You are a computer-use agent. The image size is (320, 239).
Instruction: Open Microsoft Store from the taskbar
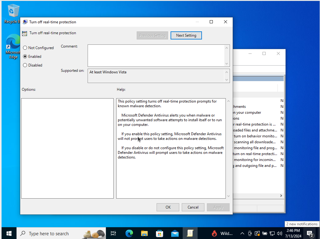(x=159, y=233)
